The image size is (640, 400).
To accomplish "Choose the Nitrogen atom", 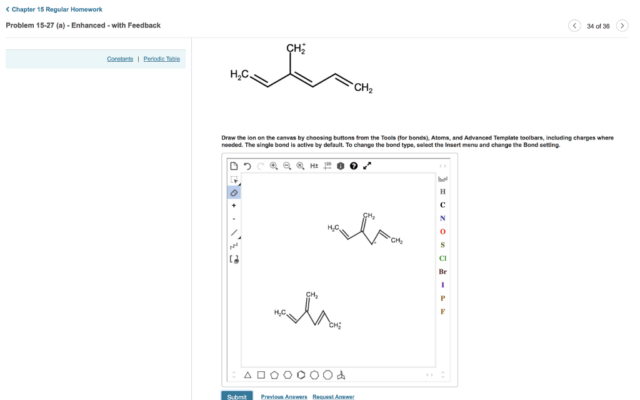I will pos(442,218).
